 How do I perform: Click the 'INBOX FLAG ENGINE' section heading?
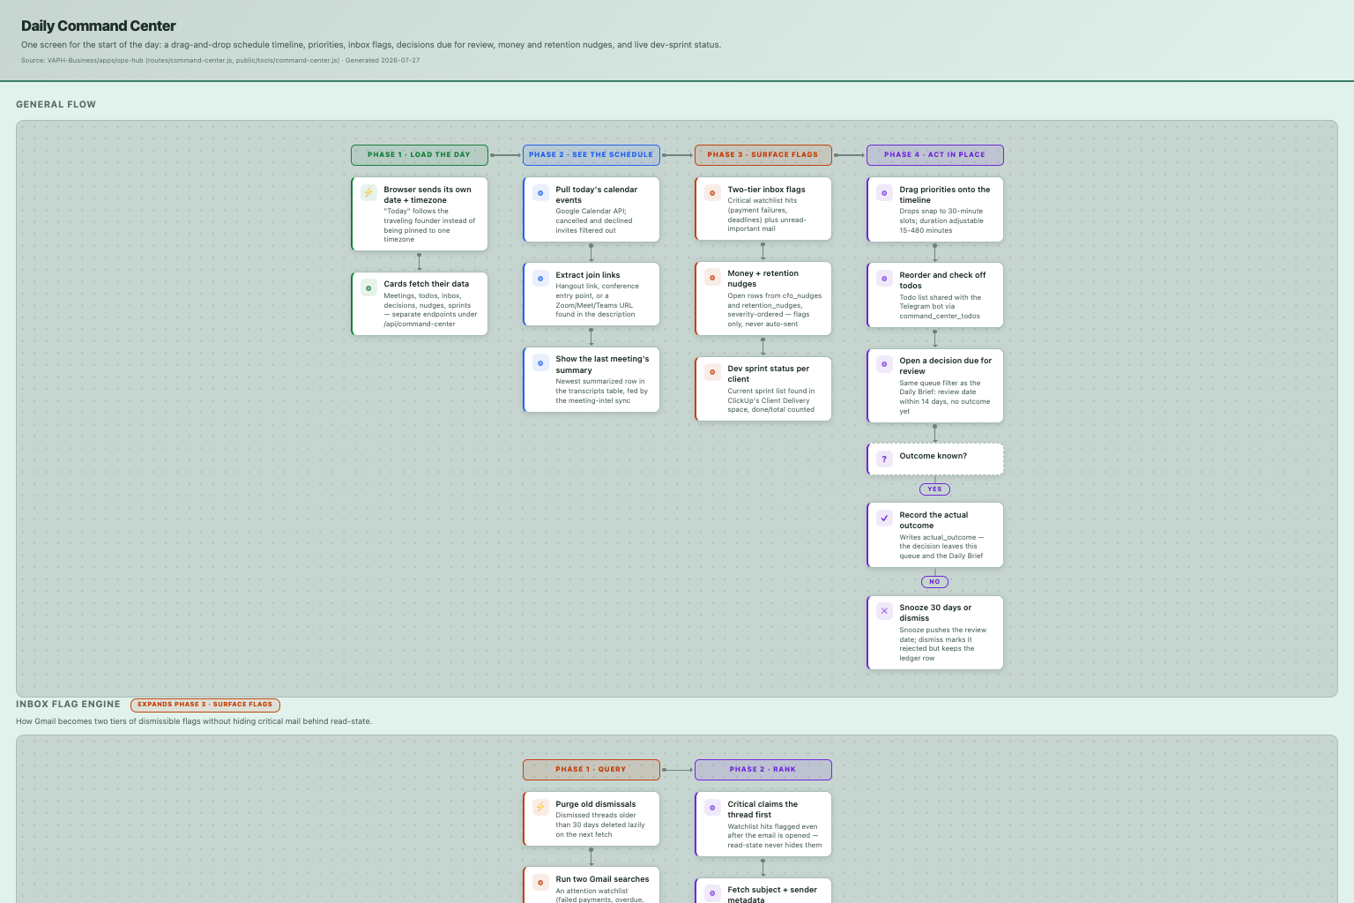point(68,704)
